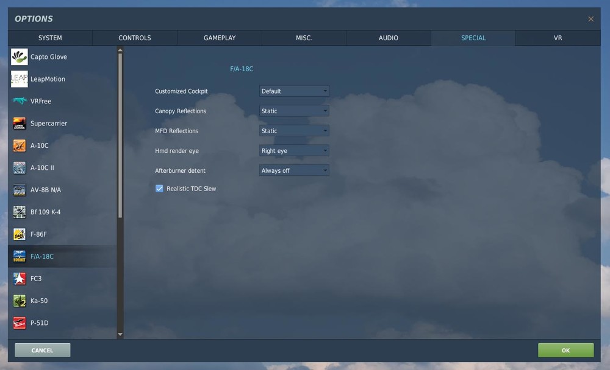Select the A-10C aircraft icon
610x370 pixels.
19,145
